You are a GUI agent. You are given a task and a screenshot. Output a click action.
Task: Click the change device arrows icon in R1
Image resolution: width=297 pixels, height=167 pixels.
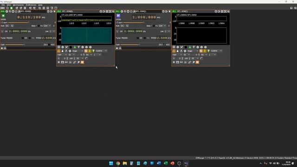(x=125, y=12)
